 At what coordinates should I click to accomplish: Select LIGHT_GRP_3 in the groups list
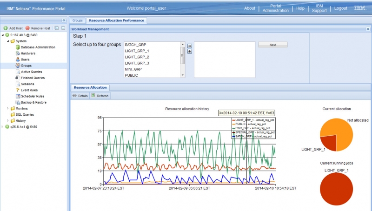pos(152,63)
